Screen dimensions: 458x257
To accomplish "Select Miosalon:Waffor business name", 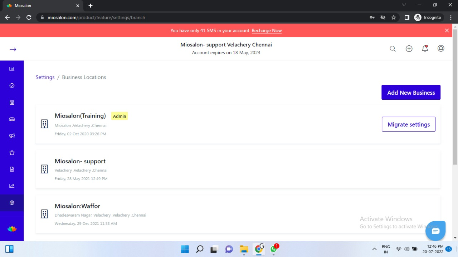I will tap(77, 206).
